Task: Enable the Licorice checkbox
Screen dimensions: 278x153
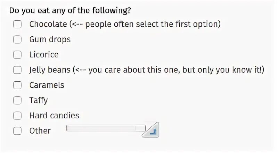Action: pos(17,55)
